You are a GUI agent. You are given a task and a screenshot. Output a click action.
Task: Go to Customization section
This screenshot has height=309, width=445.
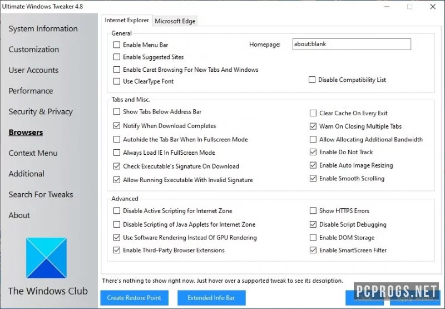pyautogui.click(x=34, y=49)
